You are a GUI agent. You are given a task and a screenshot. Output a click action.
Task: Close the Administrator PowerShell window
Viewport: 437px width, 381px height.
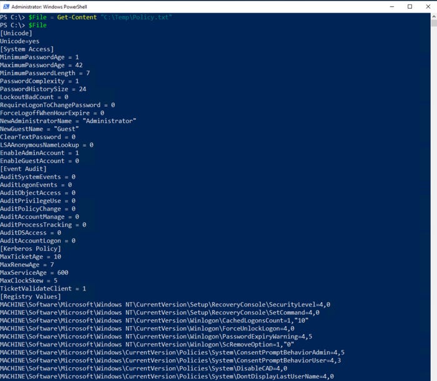(428, 6)
